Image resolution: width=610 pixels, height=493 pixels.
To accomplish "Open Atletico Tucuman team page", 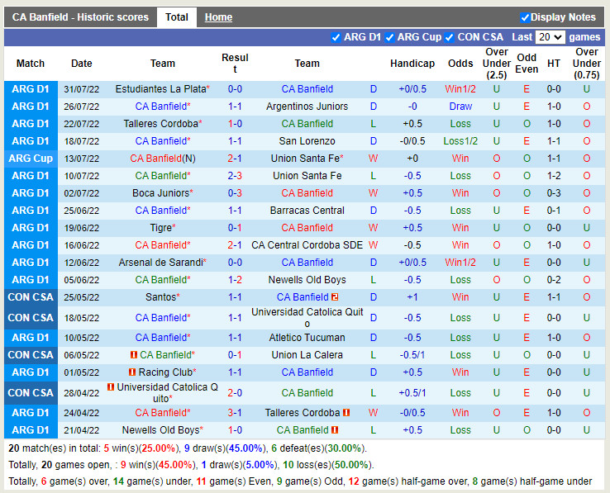I will pos(307,338).
